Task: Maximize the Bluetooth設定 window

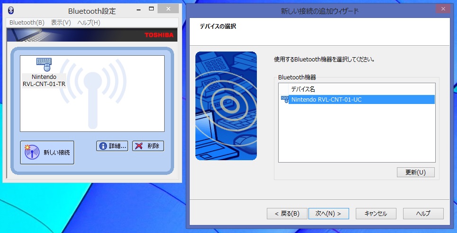Action: tap(151, 9)
